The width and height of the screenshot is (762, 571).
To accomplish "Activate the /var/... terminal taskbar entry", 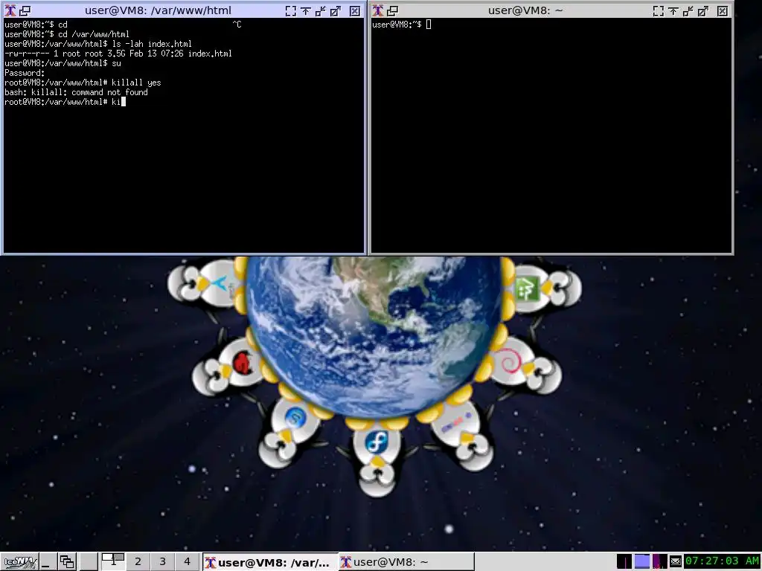I will tap(269, 562).
